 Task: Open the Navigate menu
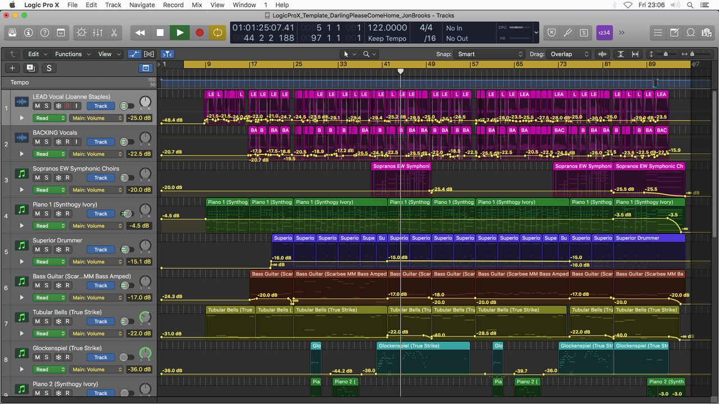tap(142, 5)
